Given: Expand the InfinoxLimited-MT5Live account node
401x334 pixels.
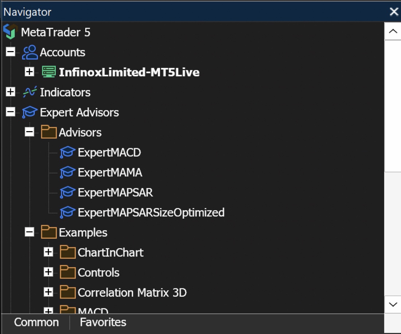Looking at the screenshot, I should pyautogui.click(x=30, y=72).
